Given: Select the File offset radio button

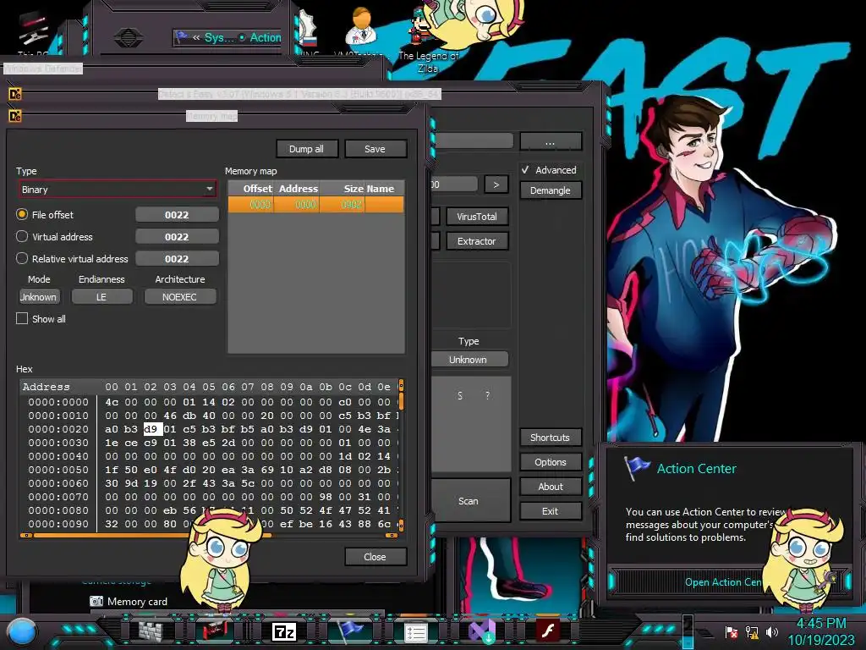Looking at the screenshot, I should pyautogui.click(x=22, y=214).
